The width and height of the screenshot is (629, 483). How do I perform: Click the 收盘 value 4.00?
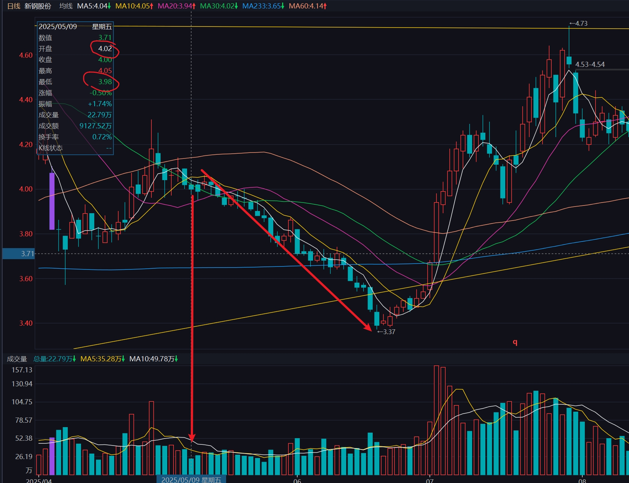105,60
